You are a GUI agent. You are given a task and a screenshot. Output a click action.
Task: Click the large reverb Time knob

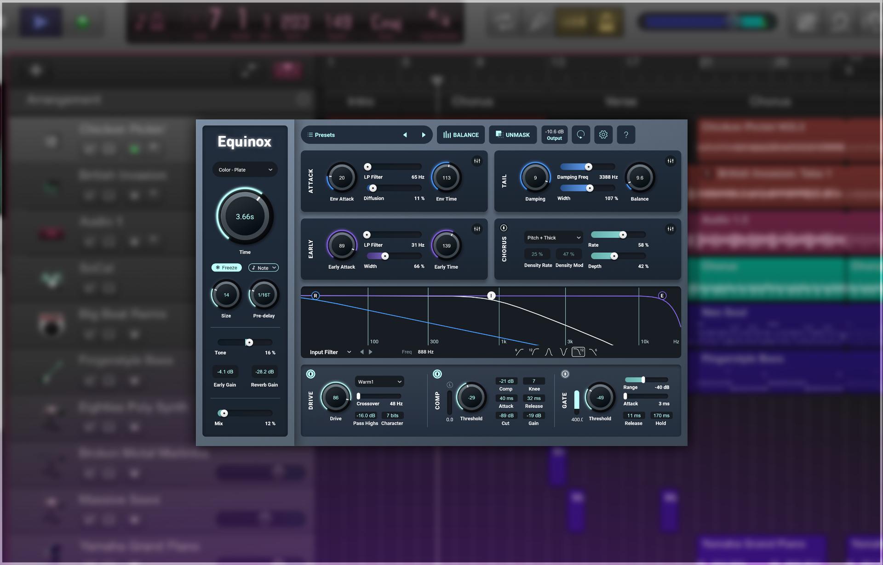(x=245, y=216)
